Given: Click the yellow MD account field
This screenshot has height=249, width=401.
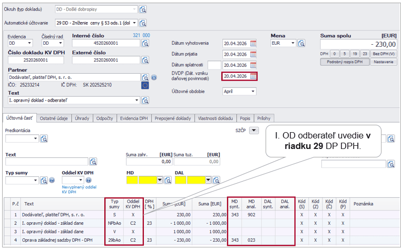Looking at the screenshot, I should (132, 180).
